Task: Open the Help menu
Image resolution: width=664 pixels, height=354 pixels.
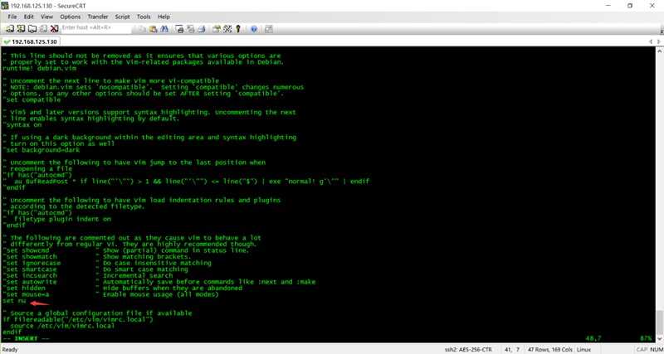Action: click(x=164, y=17)
